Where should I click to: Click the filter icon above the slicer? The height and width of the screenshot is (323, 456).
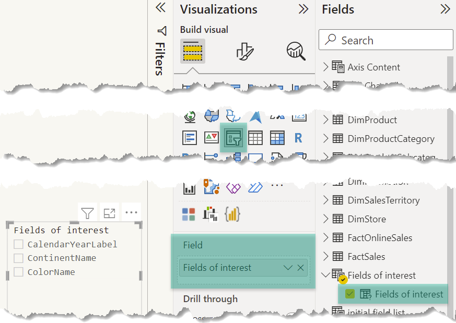pyautogui.click(x=87, y=213)
